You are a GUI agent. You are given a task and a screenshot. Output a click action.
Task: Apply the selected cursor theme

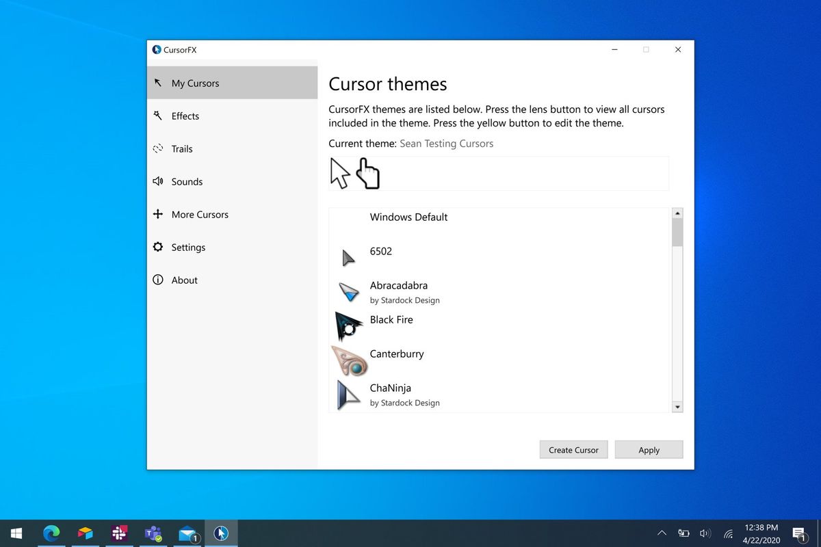pos(649,449)
